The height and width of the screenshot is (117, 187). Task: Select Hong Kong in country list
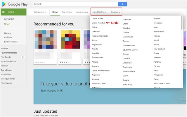(x=127, y=85)
